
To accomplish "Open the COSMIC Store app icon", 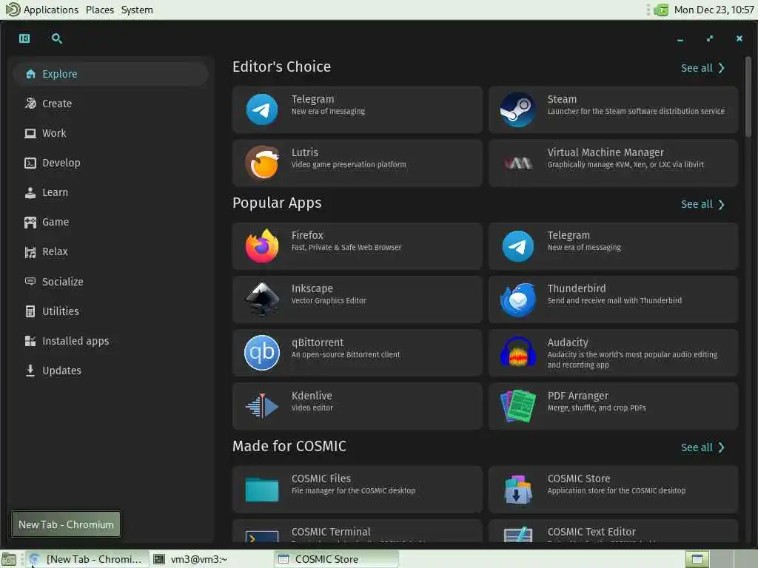I will (517, 490).
